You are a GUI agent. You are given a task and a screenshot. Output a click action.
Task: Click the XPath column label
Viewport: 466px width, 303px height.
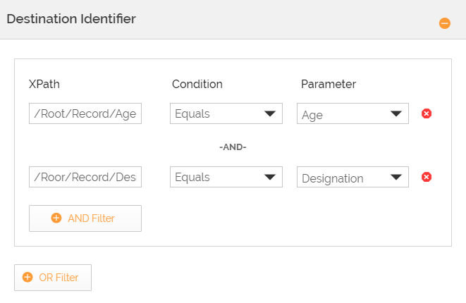[44, 84]
